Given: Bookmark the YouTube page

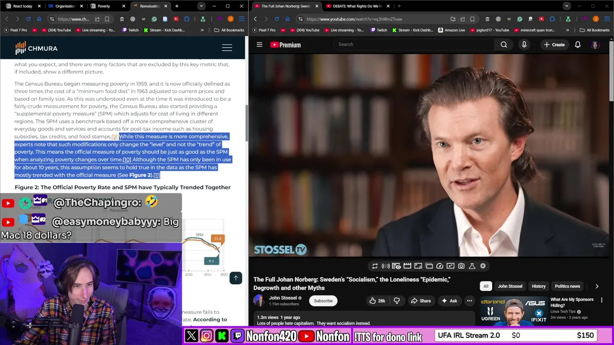Looking at the screenshot, I should (472, 19).
